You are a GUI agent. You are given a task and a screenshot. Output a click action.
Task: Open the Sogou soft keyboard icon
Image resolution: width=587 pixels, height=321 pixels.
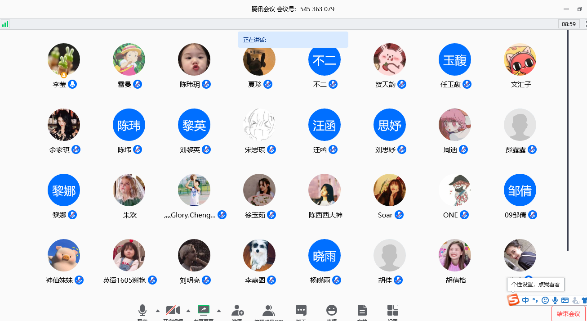(565, 300)
